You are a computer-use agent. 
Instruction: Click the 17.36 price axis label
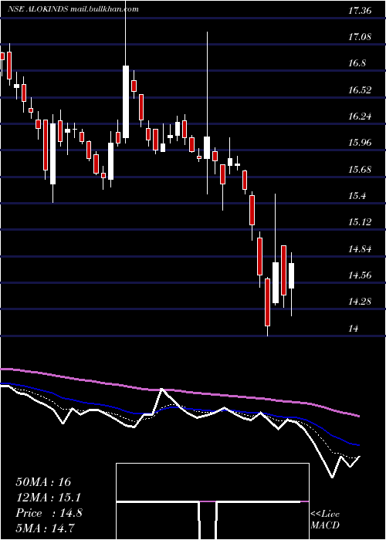(x=360, y=11)
